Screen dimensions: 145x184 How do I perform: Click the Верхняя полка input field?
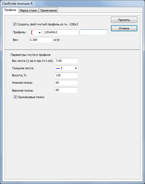click(x=66, y=90)
